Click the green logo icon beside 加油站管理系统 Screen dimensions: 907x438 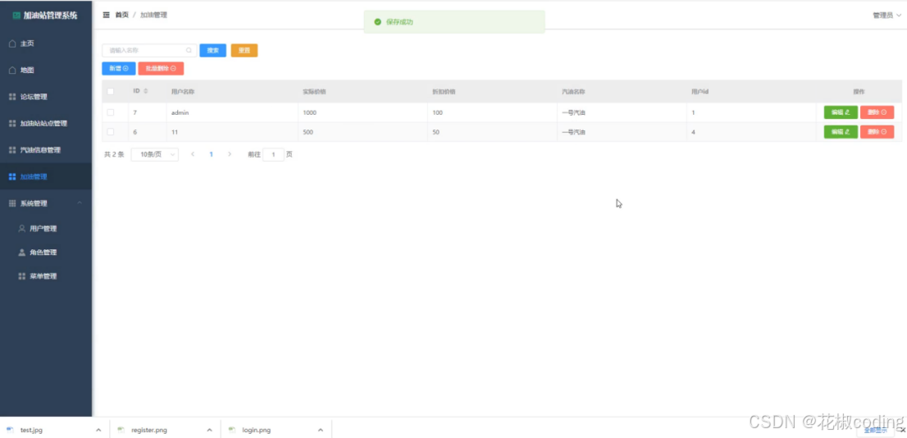coord(16,16)
